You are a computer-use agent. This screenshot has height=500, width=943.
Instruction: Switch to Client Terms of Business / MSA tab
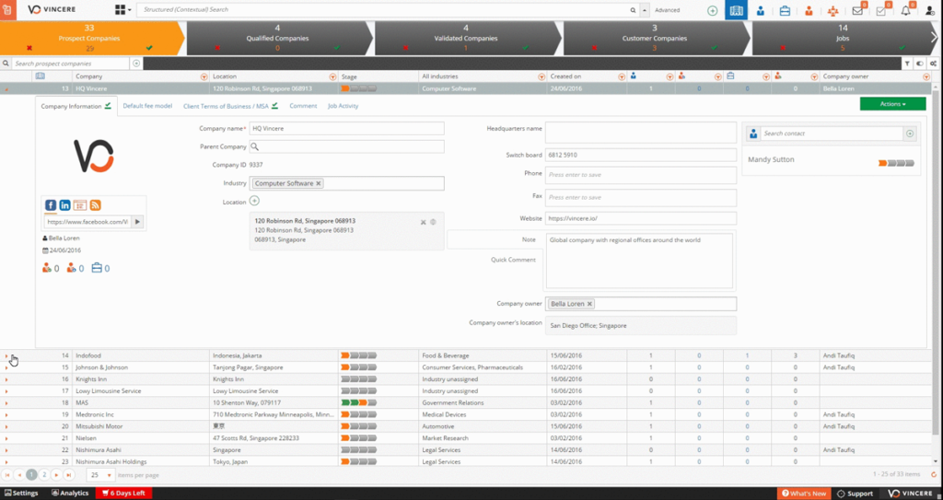pyautogui.click(x=230, y=106)
